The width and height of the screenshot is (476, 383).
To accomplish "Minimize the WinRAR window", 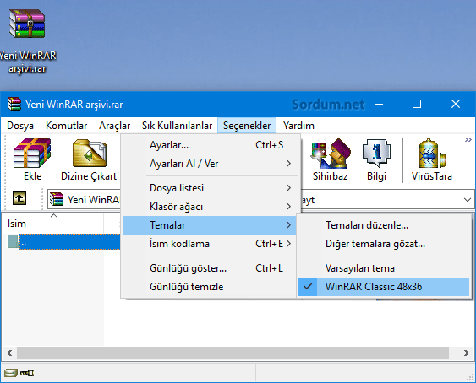I will (379, 105).
